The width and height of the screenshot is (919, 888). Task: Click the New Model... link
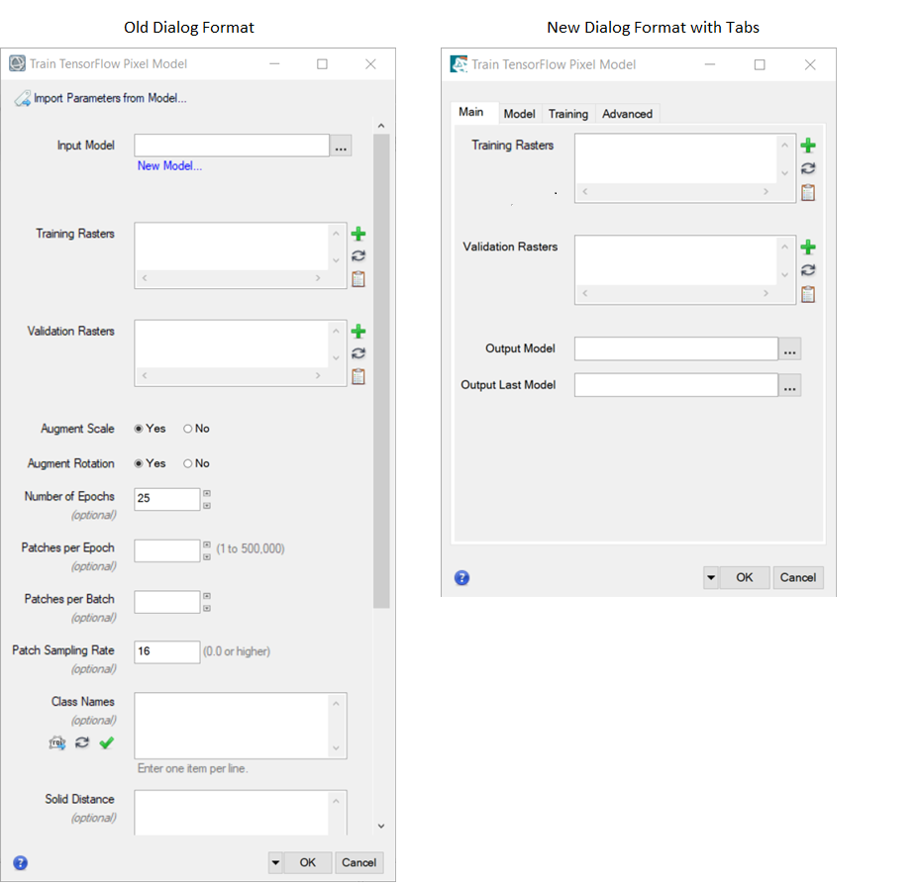[x=169, y=166]
